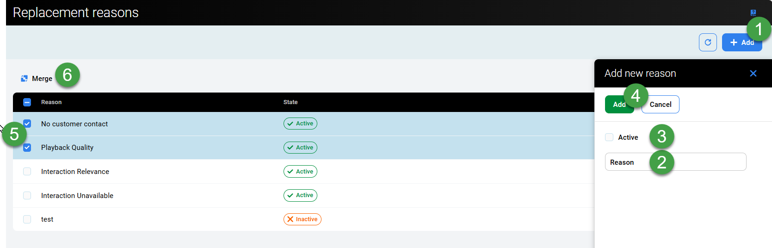Enable the Active checkbox in panel
Viewport: 772px width, 248px height.
point(609,137)
